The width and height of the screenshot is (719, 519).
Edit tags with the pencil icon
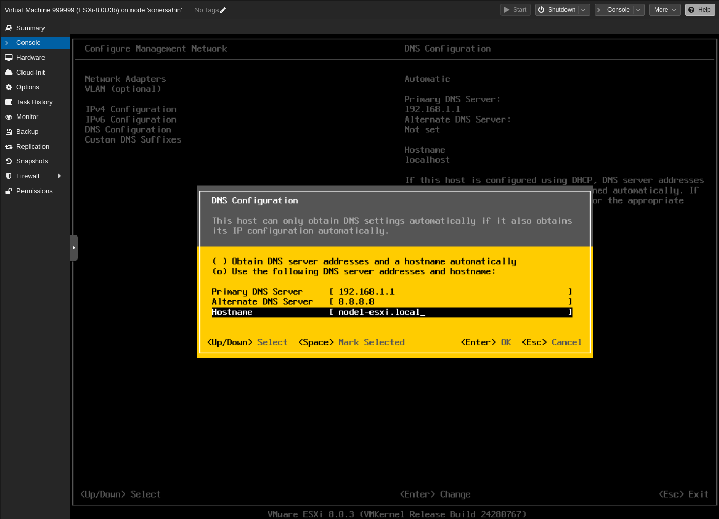(x=222, y=10)
